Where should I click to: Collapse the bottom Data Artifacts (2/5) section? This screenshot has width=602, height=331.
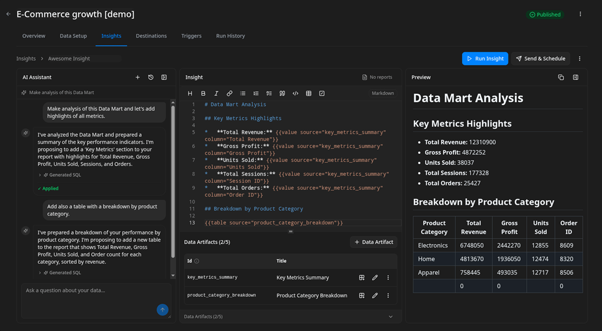pos(390,316)
